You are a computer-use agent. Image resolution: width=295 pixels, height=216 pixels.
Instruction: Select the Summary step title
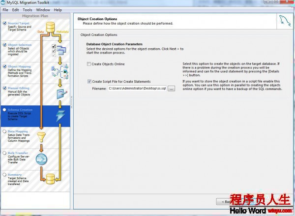pos(15,175)
